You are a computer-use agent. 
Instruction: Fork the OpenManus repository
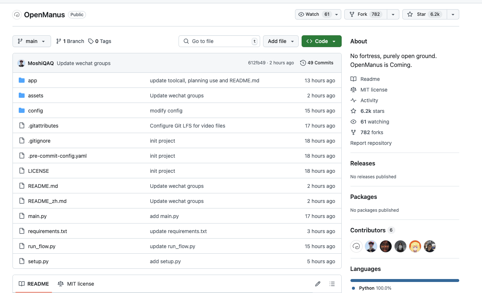pyautogui.click(x=366, y=14)
